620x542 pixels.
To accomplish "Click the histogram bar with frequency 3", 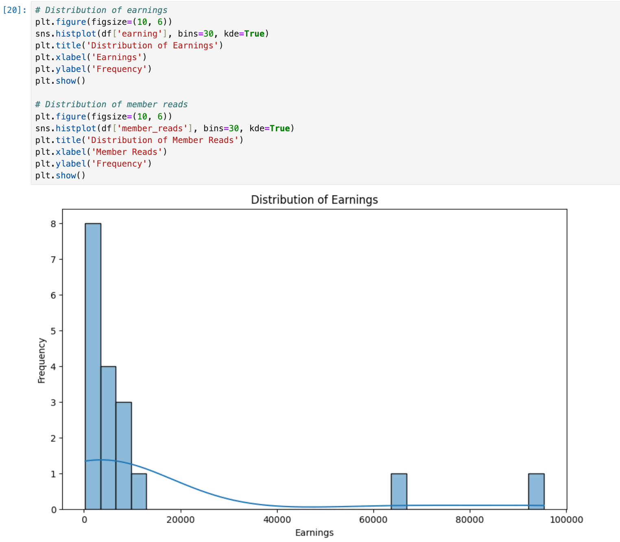I will 124,456.
